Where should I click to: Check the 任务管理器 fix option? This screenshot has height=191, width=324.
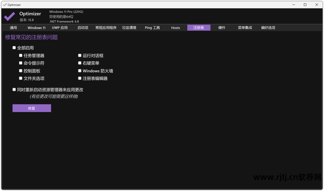pos(20,55)
